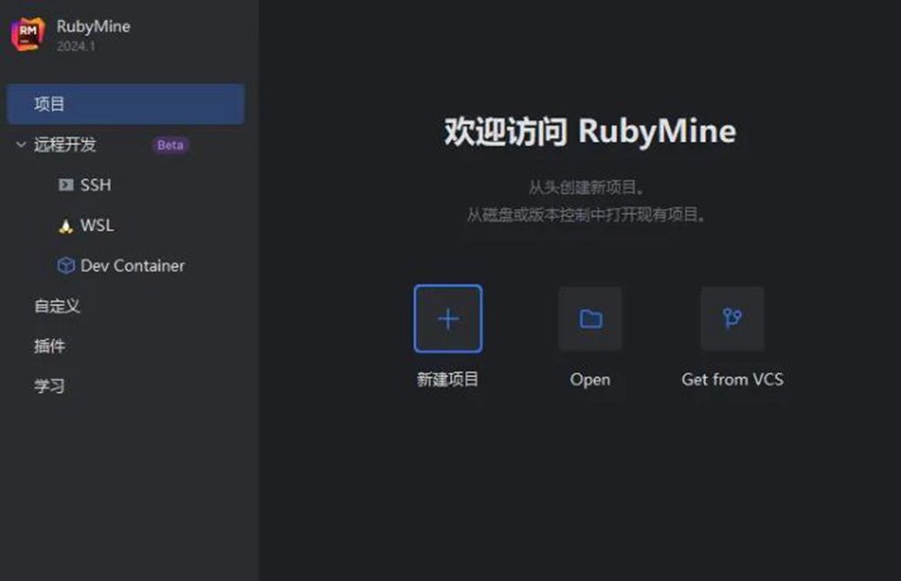This screenshot has height=581, width=901.
Task: Click the Get from VCS label
Action: click(732, 379)
